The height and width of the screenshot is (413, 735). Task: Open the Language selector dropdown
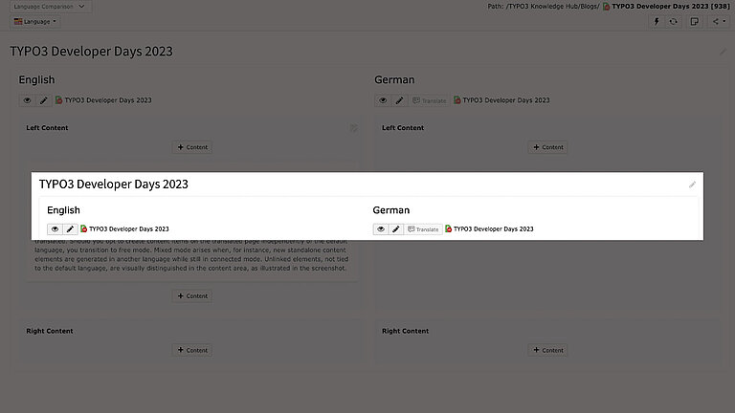[36, 21]
